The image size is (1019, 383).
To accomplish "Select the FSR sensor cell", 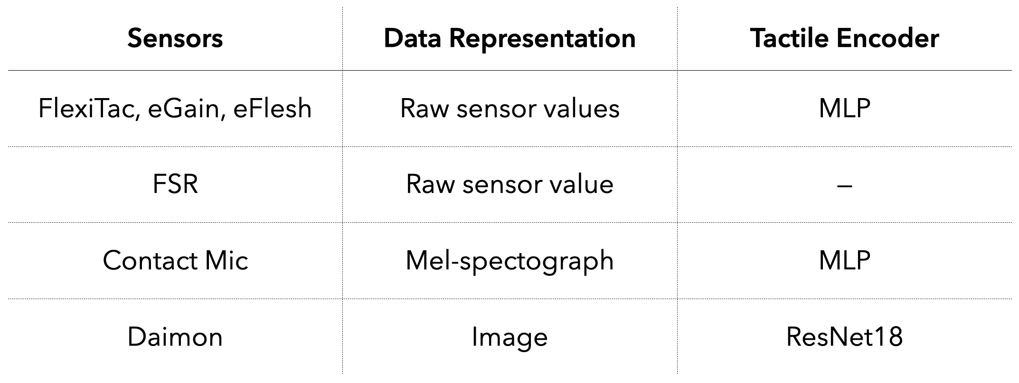I will (x=175, y=184).
